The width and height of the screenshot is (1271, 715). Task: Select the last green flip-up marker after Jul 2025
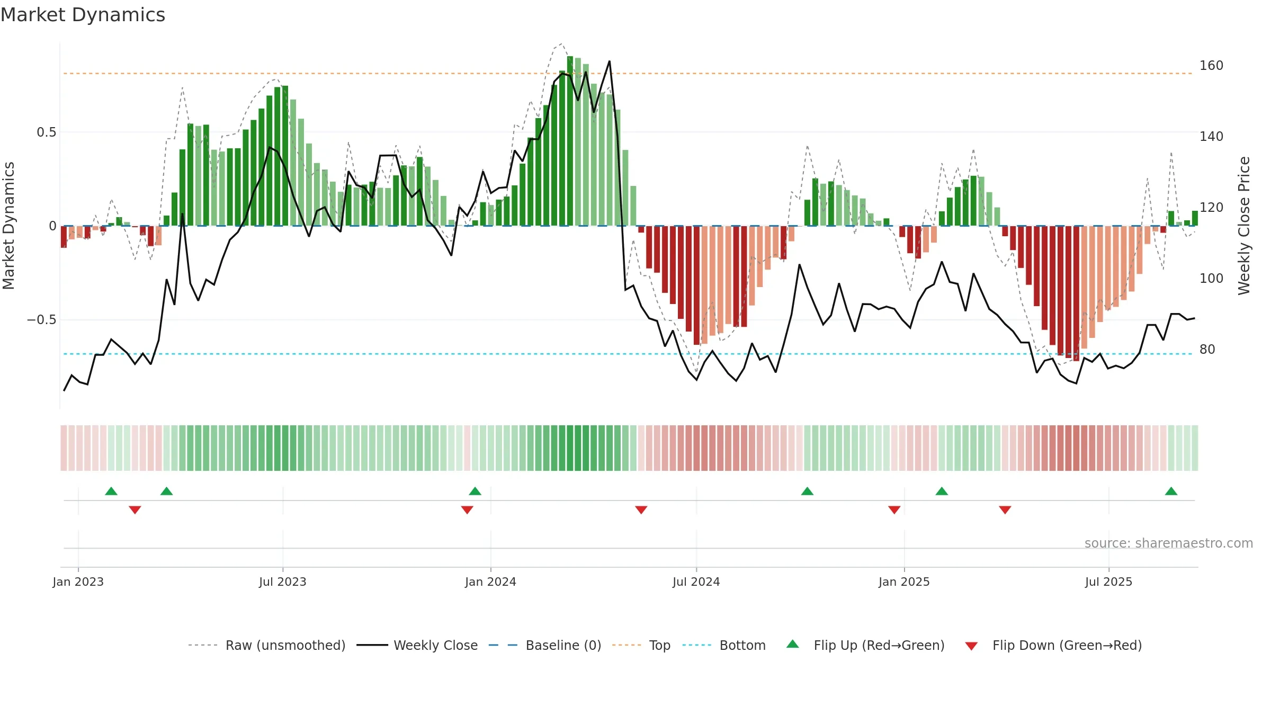click(1171, 491)
